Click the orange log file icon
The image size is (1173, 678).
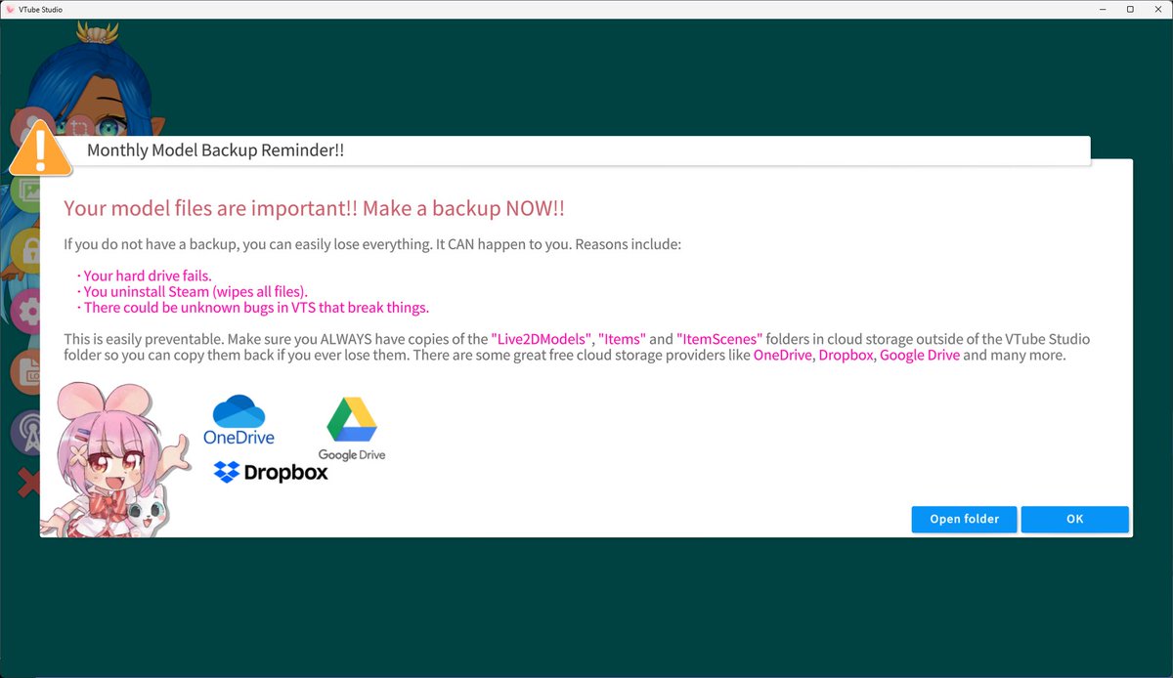pos(26,372)
